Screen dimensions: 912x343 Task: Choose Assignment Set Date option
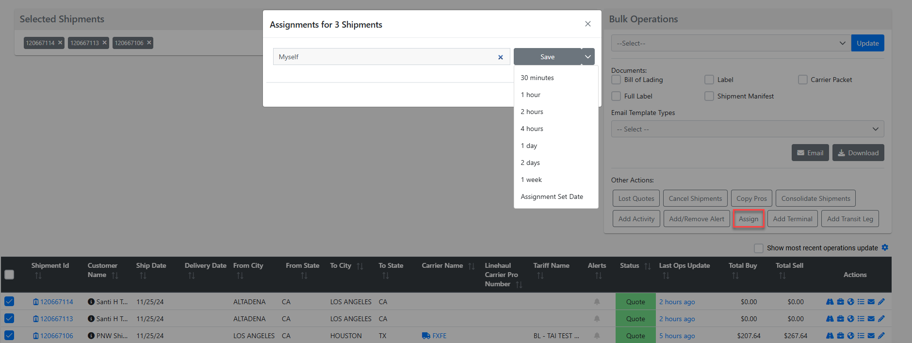pos(556,196)
